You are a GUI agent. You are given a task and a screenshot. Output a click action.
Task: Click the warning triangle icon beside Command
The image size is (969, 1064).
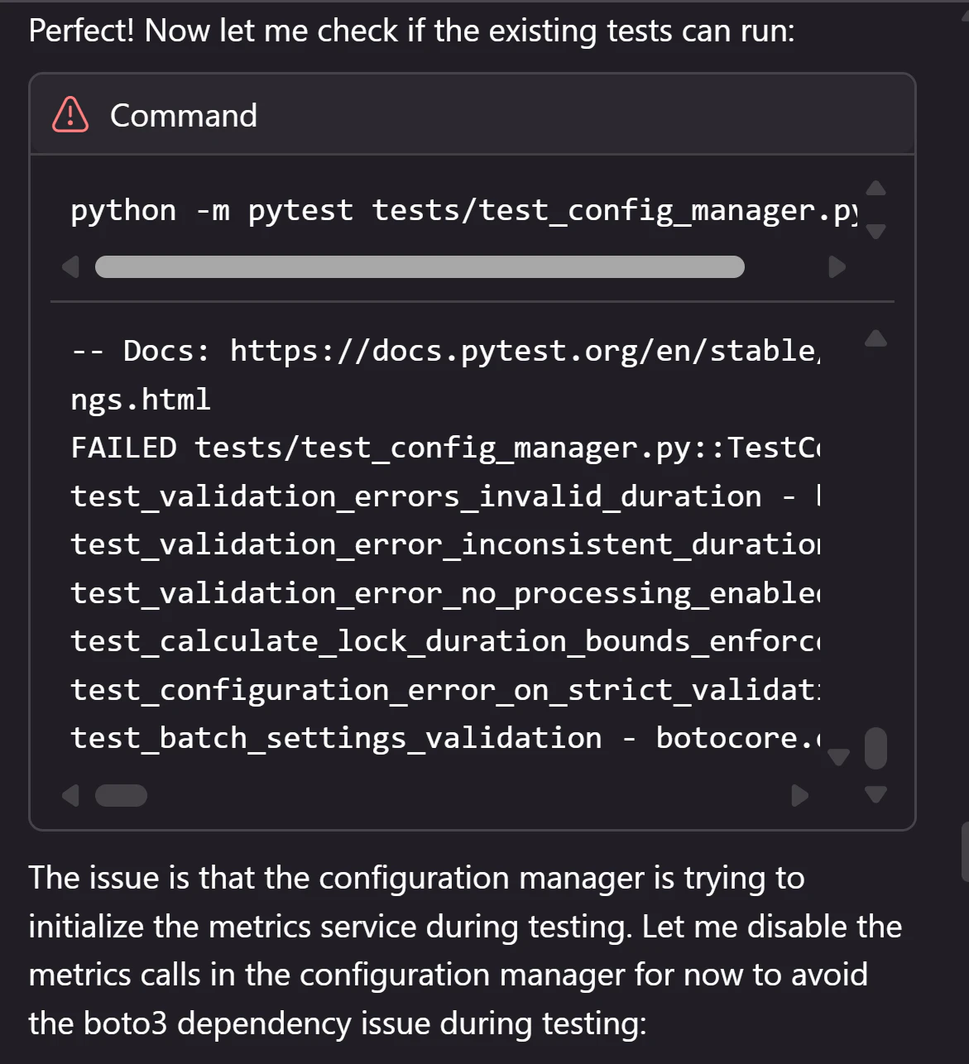pyautogui.click(x=70, y=115)
